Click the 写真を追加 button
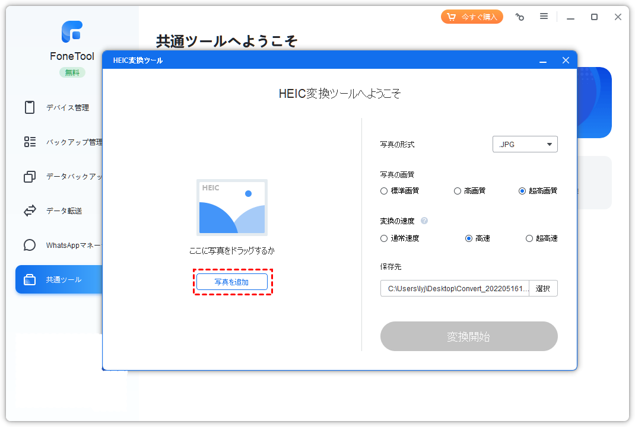Viewport: 635px width, 427px height. (232, 282)
